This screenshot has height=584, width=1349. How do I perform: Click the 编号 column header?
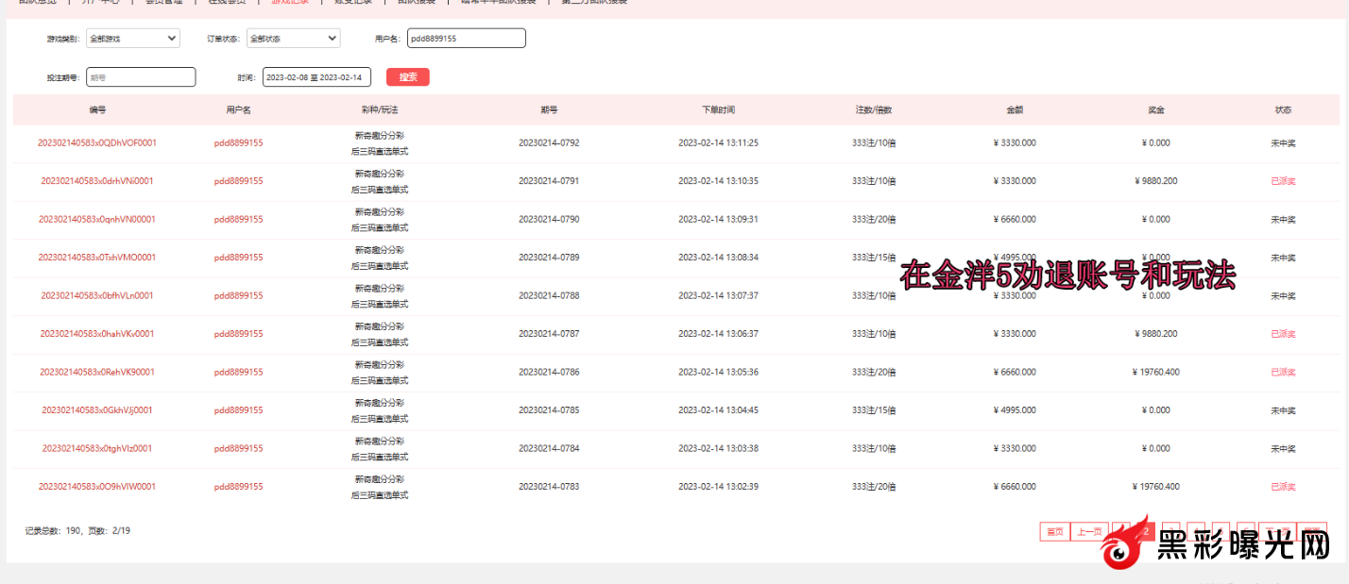tap(97, 110)
